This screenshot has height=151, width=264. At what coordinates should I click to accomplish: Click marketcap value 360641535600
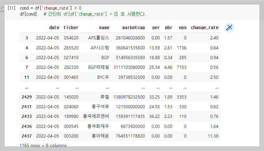coord(130,48)
